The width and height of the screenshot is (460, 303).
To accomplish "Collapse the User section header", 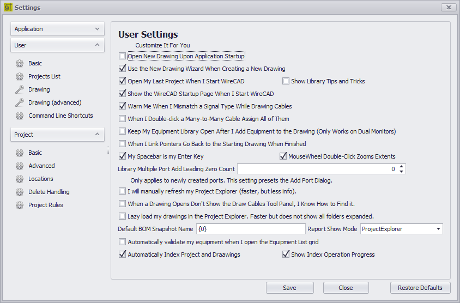I will (x=58, y=45).
